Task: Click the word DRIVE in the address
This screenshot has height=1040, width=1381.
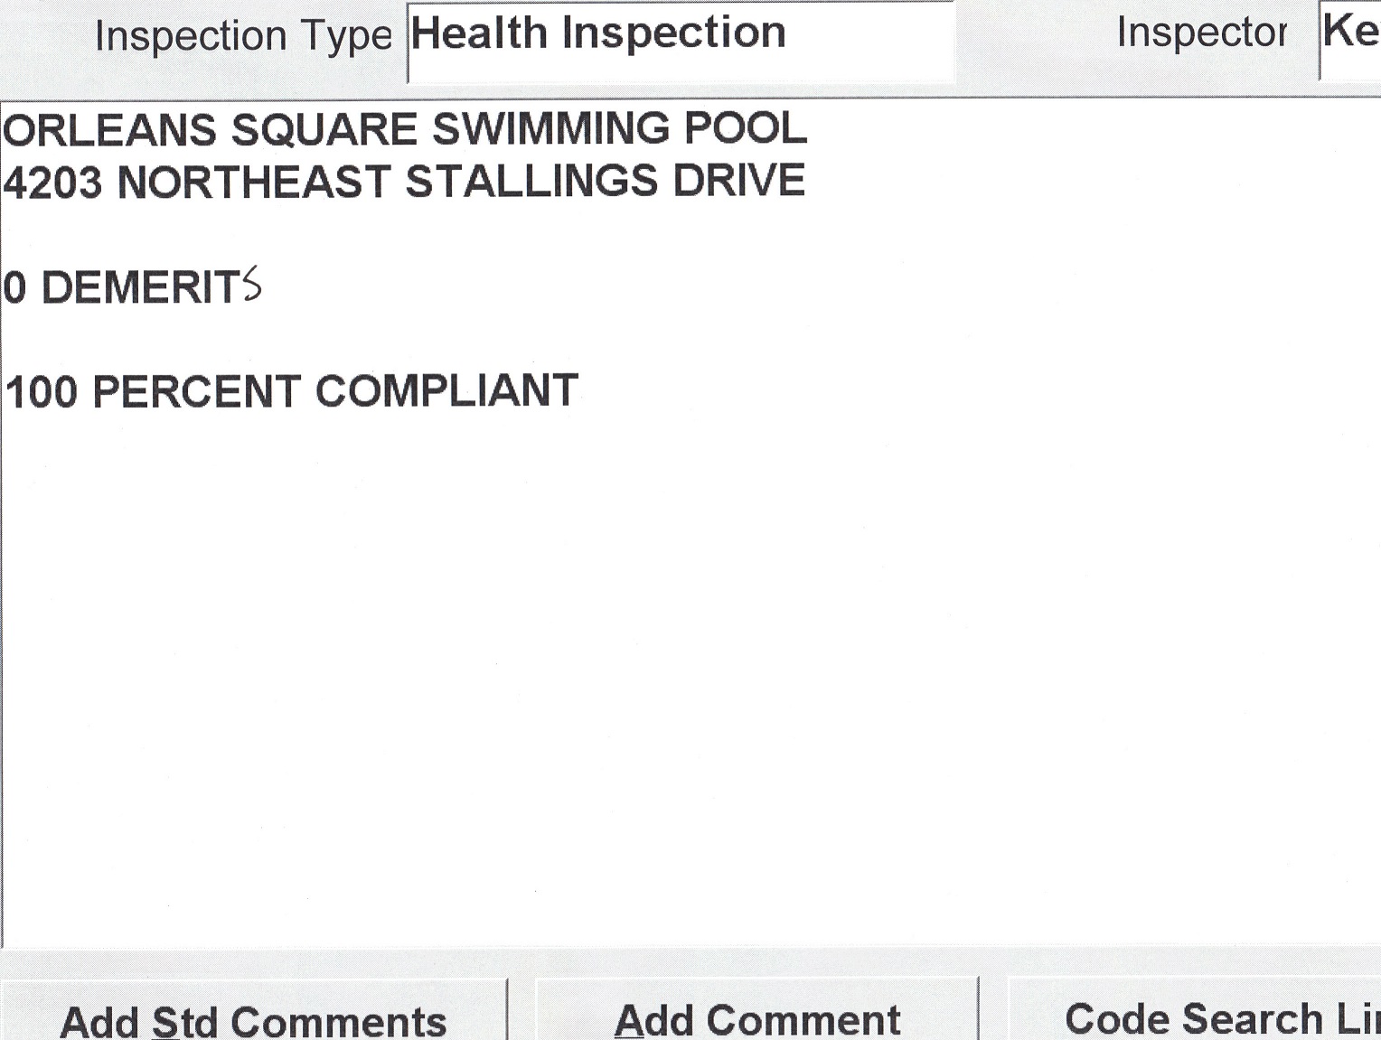Action: click(738, 181)
